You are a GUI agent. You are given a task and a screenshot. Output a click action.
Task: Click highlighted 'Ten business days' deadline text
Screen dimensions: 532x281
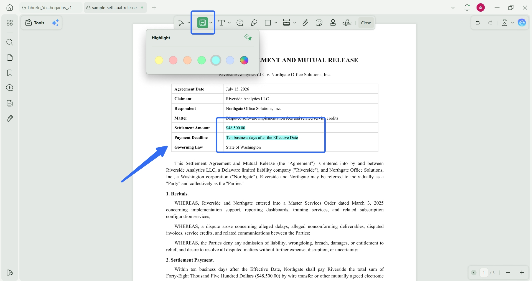click(262, 137)
